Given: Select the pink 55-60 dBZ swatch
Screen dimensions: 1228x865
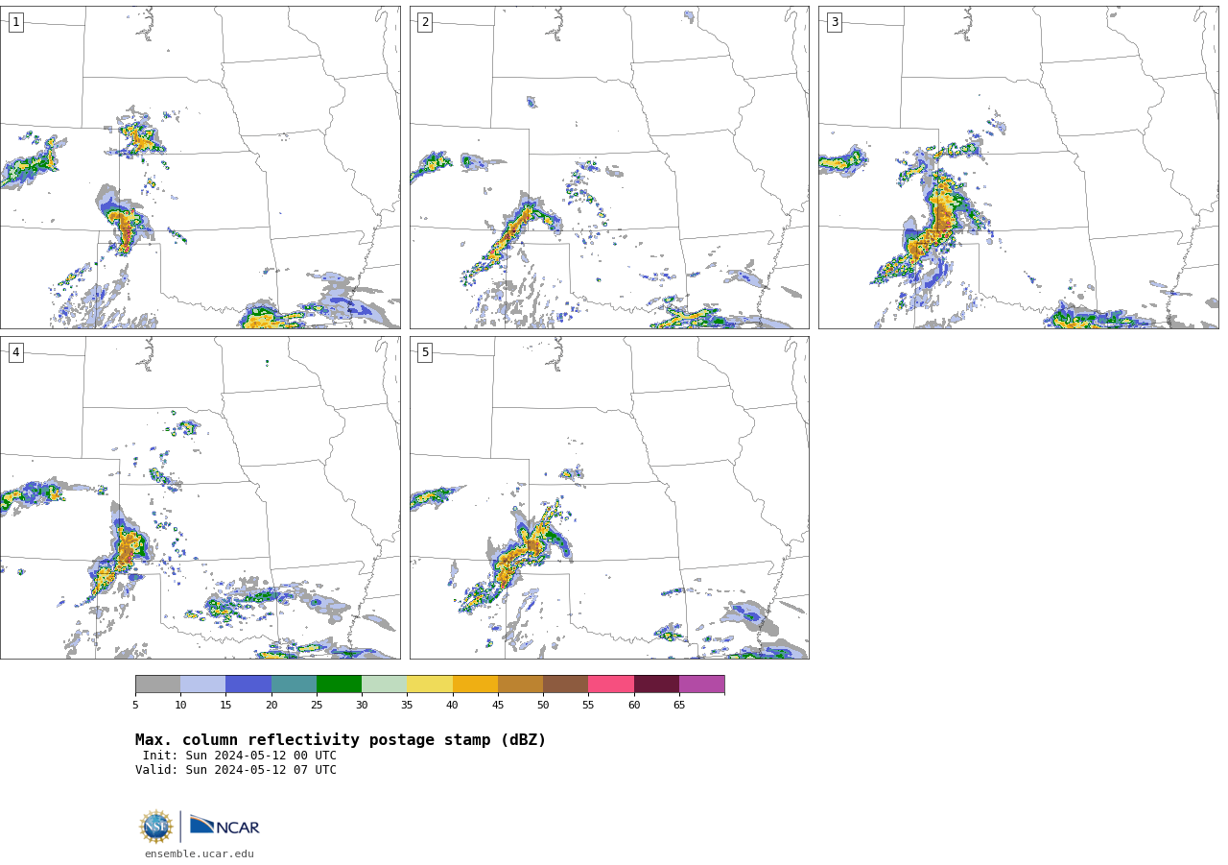Looking at the screenshot, I should (x=611, y=684).
